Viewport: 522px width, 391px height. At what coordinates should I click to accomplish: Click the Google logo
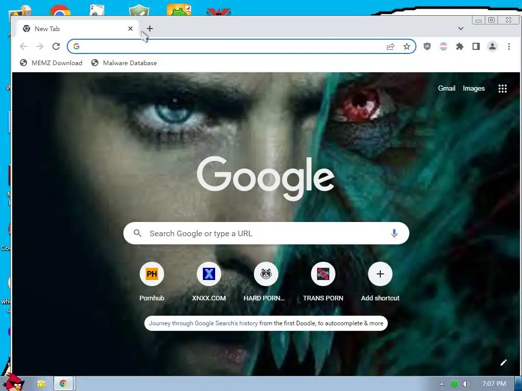[x=266, y=178]
